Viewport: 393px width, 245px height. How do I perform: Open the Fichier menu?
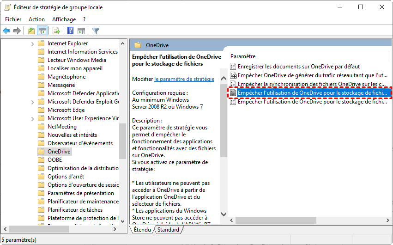pyautogui.click(x=13, y=19)
